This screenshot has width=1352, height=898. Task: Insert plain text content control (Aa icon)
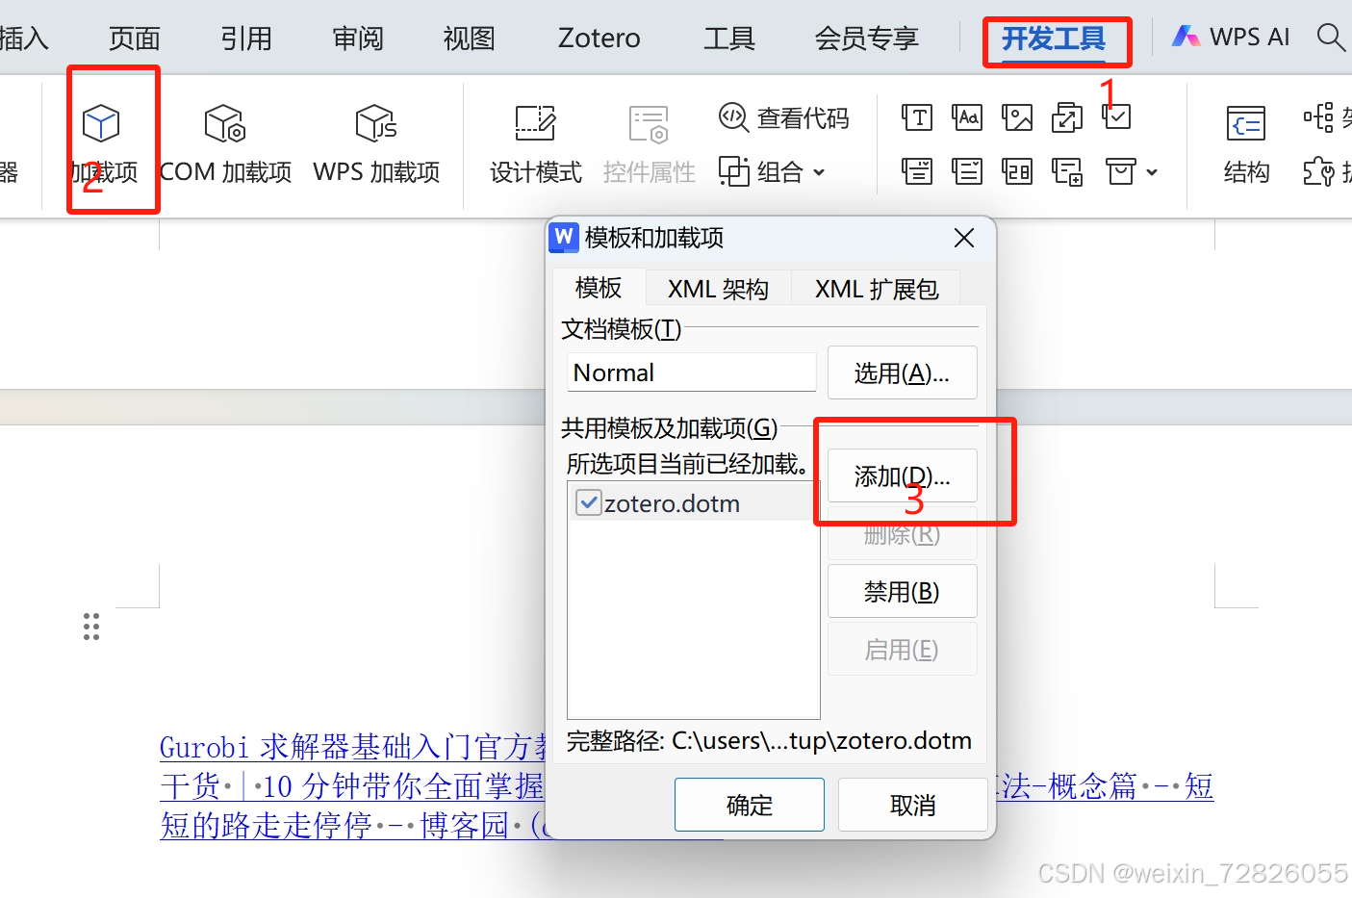pos(967,117)
